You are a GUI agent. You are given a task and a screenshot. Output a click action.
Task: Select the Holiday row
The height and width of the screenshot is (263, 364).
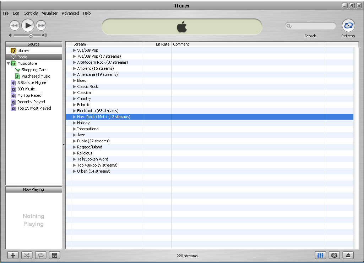pos(210,123)
